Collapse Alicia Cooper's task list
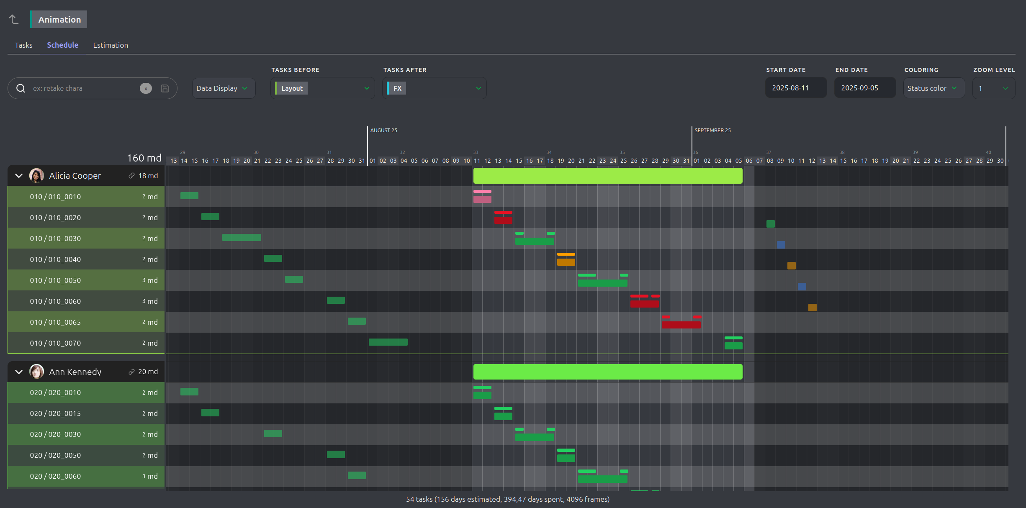The width and height of the screenshot is (1026, 508). (x=19, y=176)
